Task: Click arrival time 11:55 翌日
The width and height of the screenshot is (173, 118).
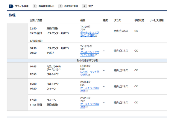Action: pyautogui.click(x=36, y=105)
